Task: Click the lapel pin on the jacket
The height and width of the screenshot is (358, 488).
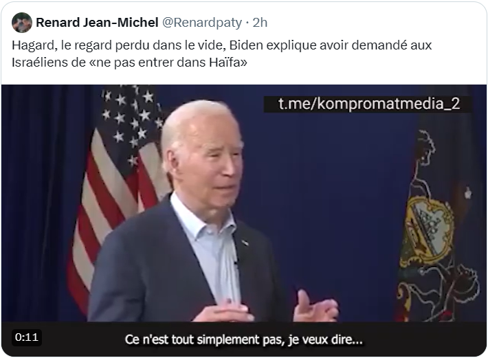Action: pos(245,243)
